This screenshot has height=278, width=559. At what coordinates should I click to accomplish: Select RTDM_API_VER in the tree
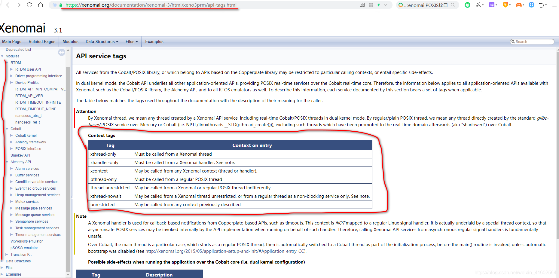29,96
